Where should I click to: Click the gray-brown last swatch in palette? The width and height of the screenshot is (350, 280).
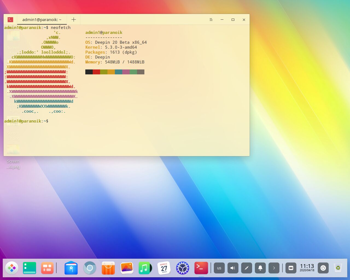pyautogui.click(x=141, y=72)
